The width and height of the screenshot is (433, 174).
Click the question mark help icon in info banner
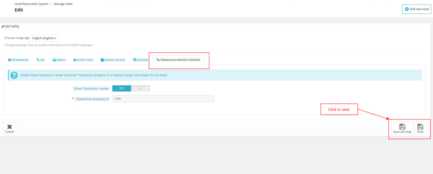point(14,75)
